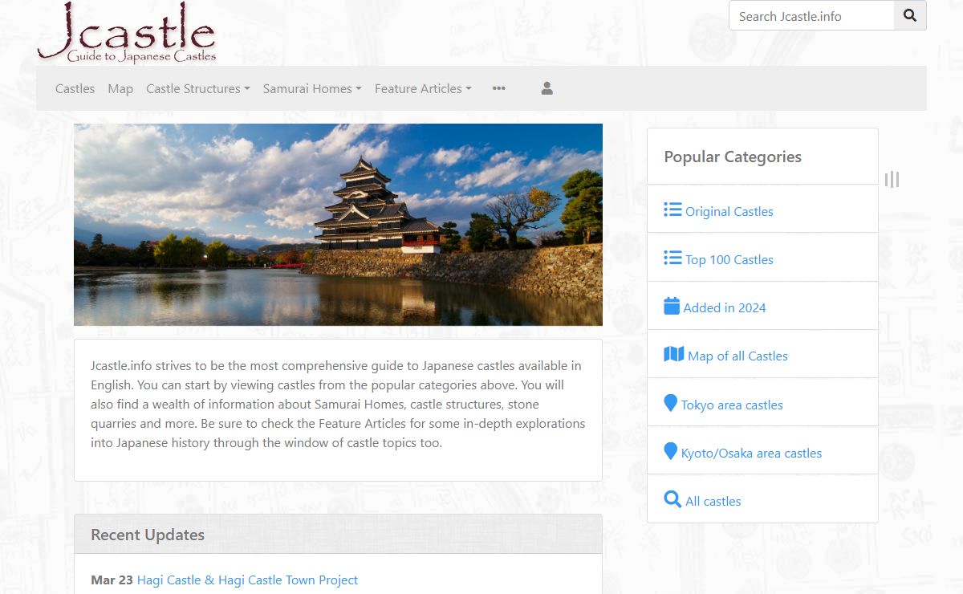Click the Popular Categories heading
The width and height of the screenshot is (963, 594).
coord(733,157)
